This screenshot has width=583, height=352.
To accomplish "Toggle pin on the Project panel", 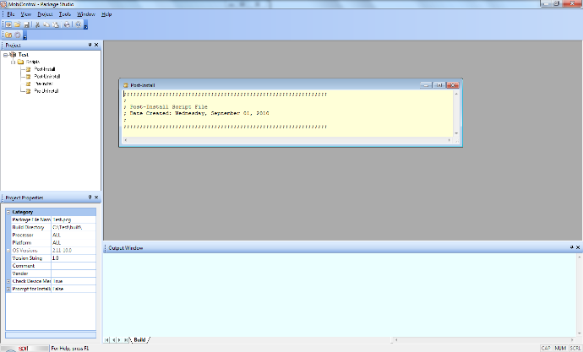I will tap(90, 45).
